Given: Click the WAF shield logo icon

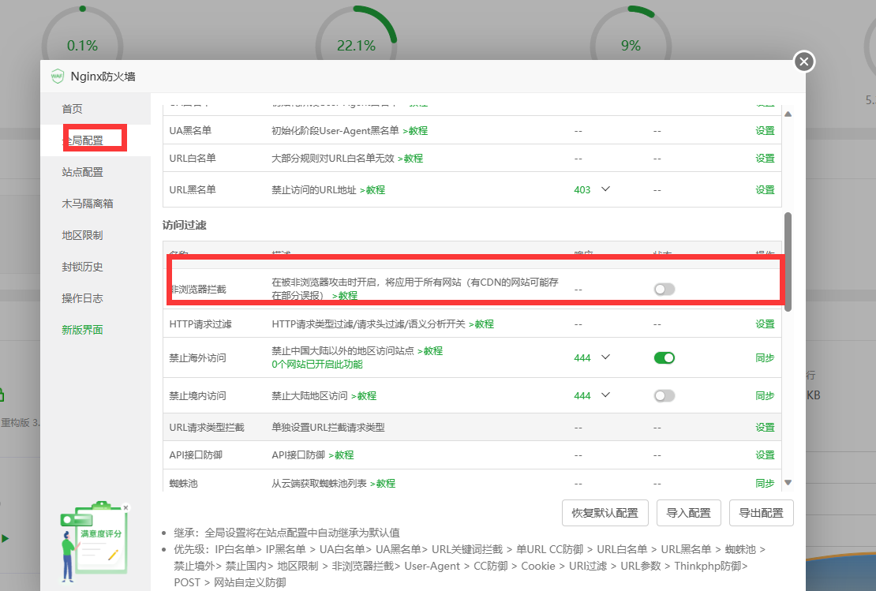Looking at the screenshot, I should tap(57, 76).
